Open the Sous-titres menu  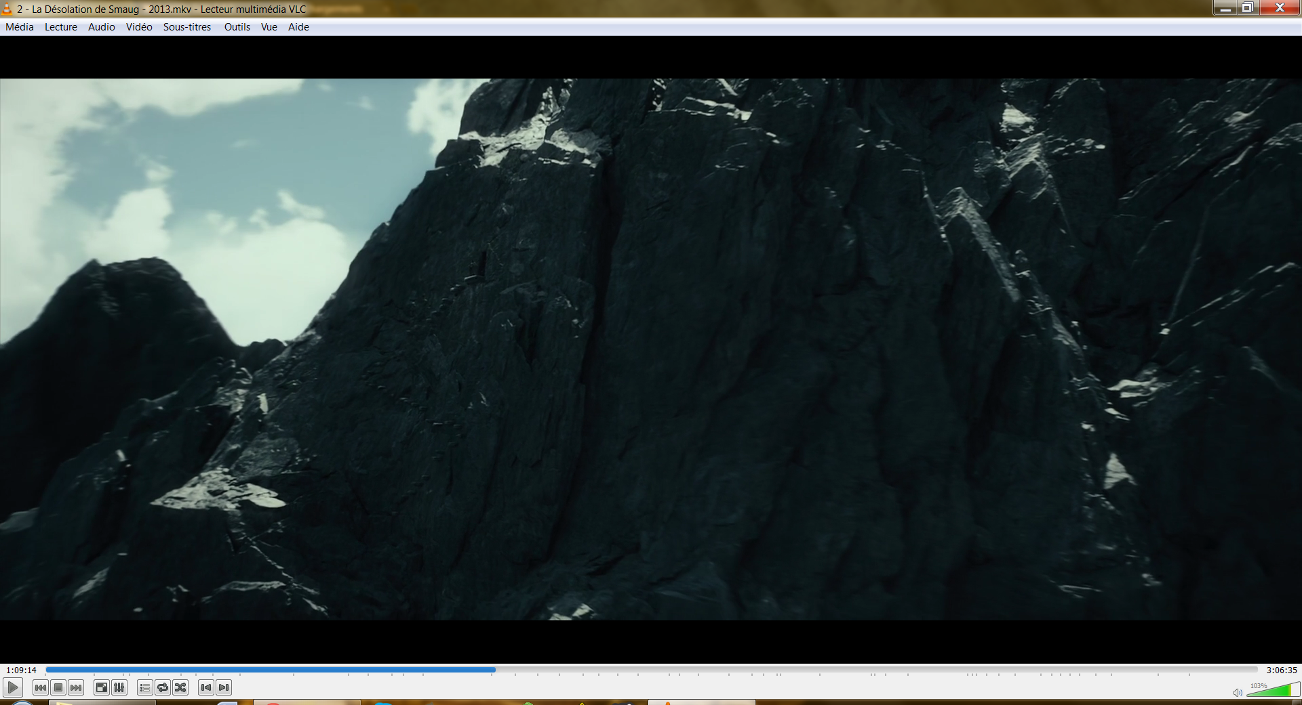click(187, 27)
